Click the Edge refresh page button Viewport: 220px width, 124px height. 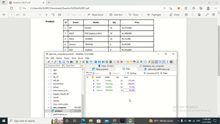pos(11,8)
